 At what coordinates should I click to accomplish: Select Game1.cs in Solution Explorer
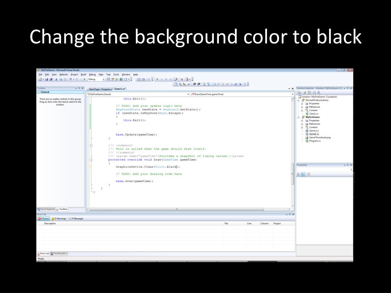pyautogui.click(x=314, y=134)
